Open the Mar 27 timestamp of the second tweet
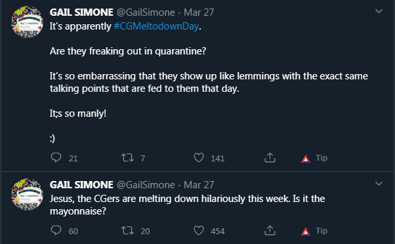 coord(199,185)
